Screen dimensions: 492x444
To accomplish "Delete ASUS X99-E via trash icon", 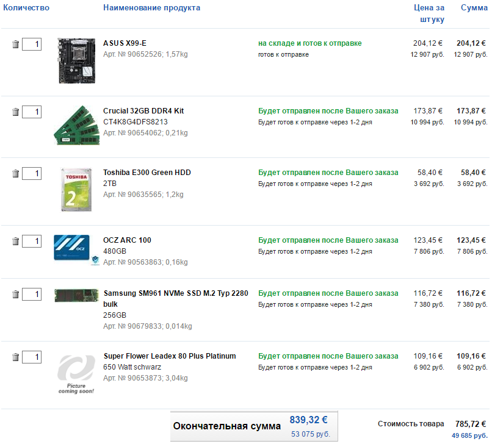I will [16, 44].
